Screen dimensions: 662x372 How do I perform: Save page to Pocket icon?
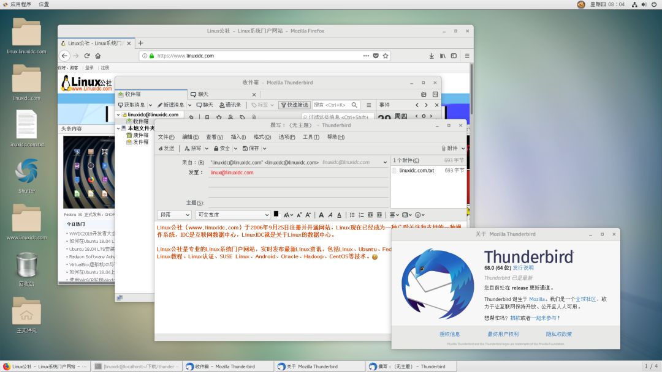[376, 56]
